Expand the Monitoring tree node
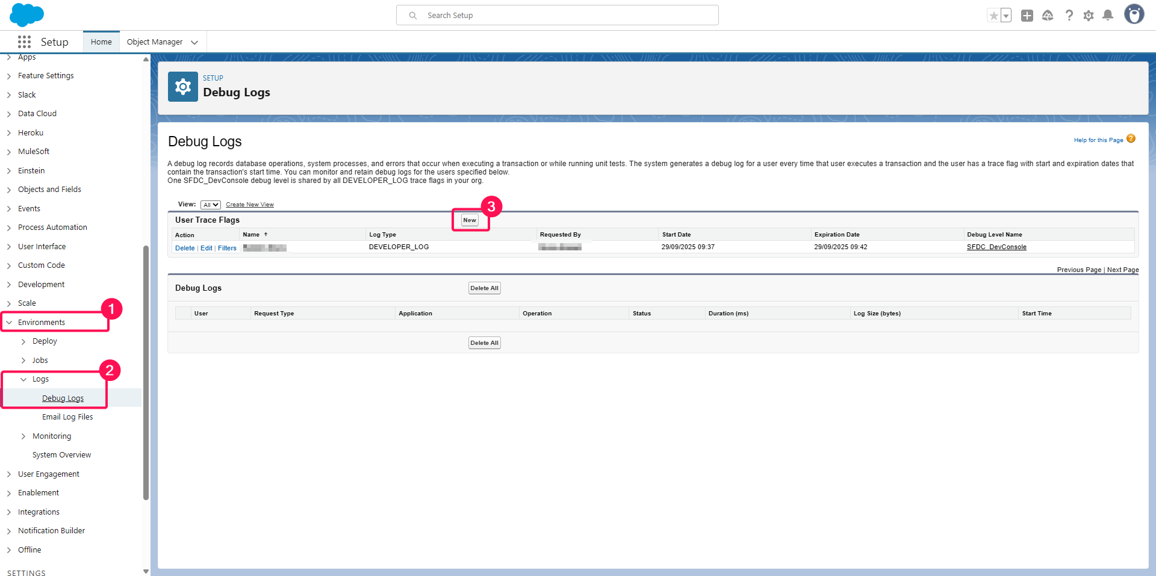Viewport: 1156px width, 576px height. tap(23, 436)
